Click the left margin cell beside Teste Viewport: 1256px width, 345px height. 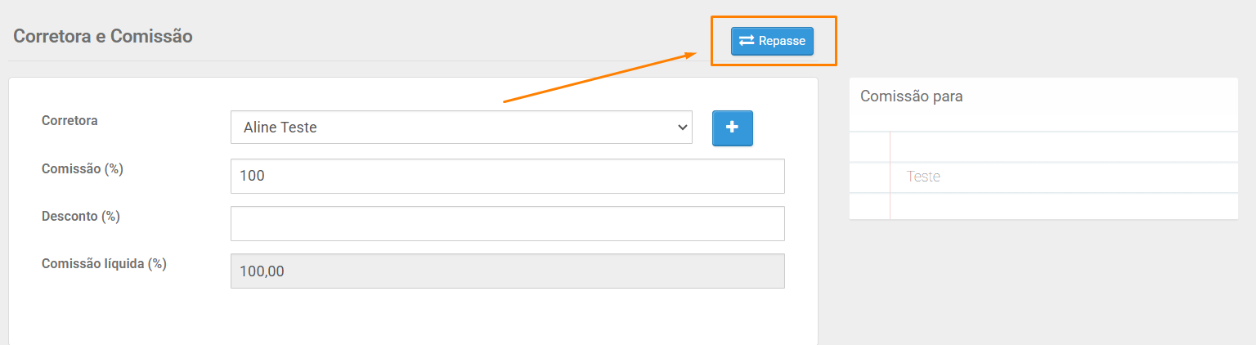[x=869, y=177]
